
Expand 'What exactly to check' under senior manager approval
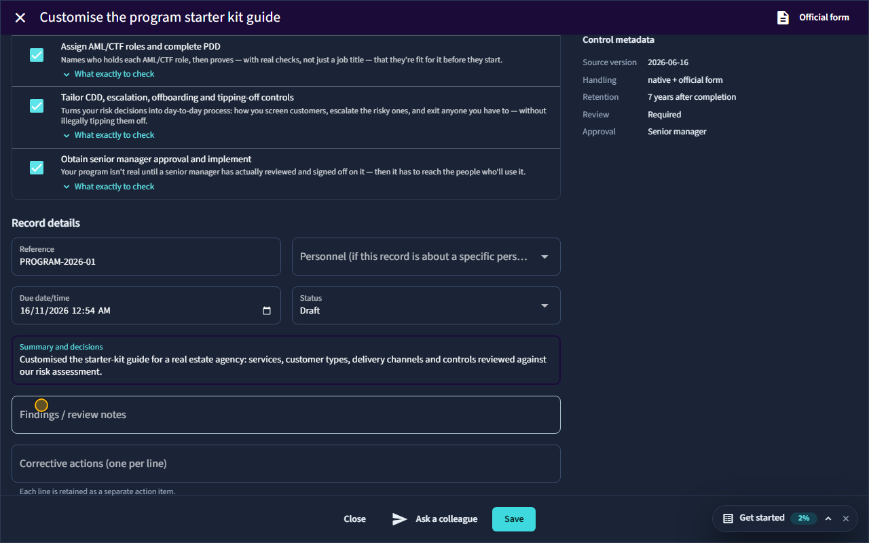tap(109, 187)
